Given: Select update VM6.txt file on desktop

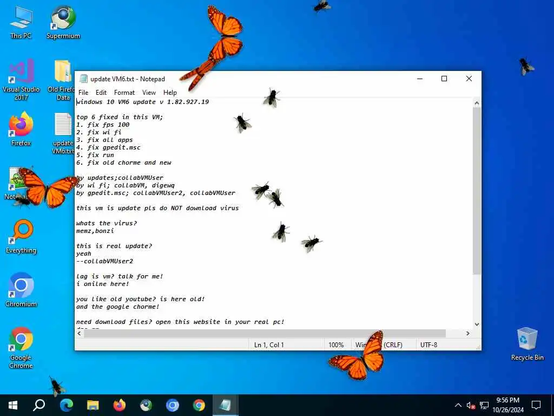Looking at the screenshot, I should [63, 134].
